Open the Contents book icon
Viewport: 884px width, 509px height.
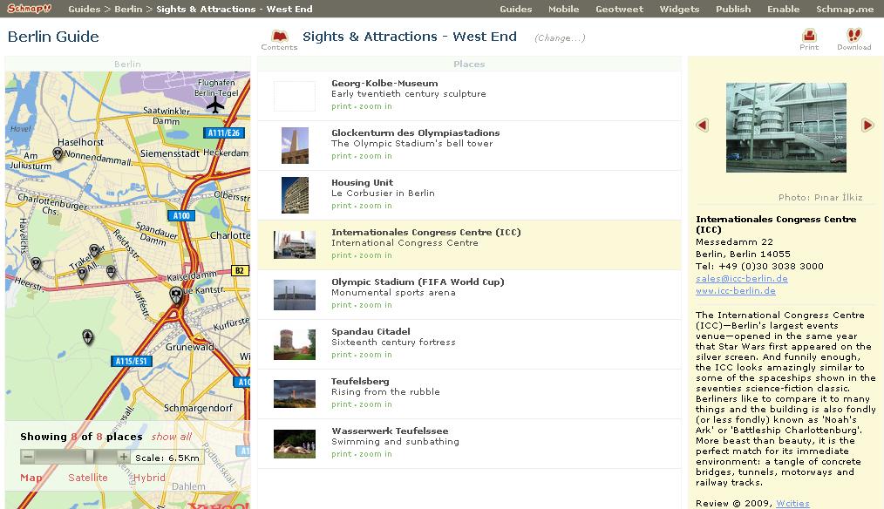pos(279,37)
